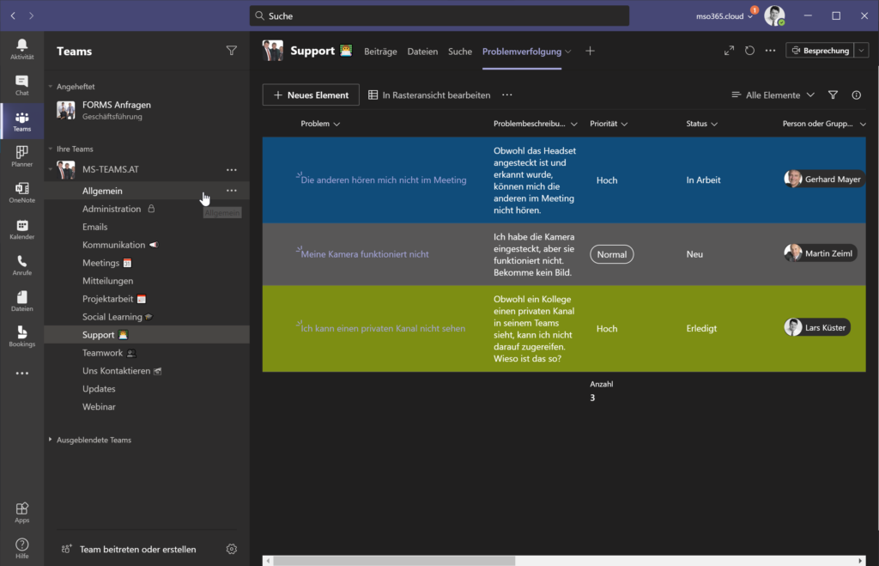Open the Besprechung options dropdown arrow
Image resolution: width=879 pixels, height=566 pixels.
click(862, 51)
